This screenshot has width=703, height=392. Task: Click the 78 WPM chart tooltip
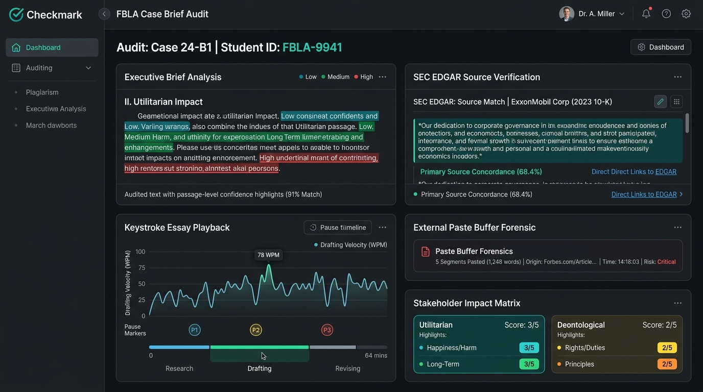coord(268,255)
